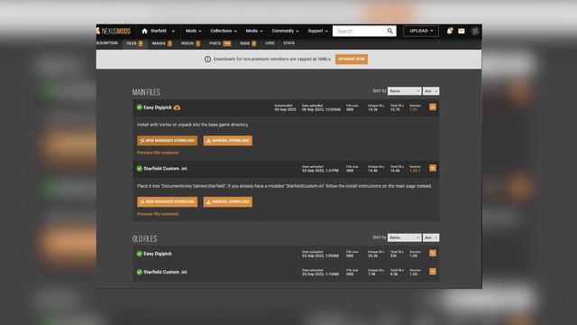The image size is (577, 325).
Task: Click main Easy Digipick file name
Action: click(x=158, y=107)
